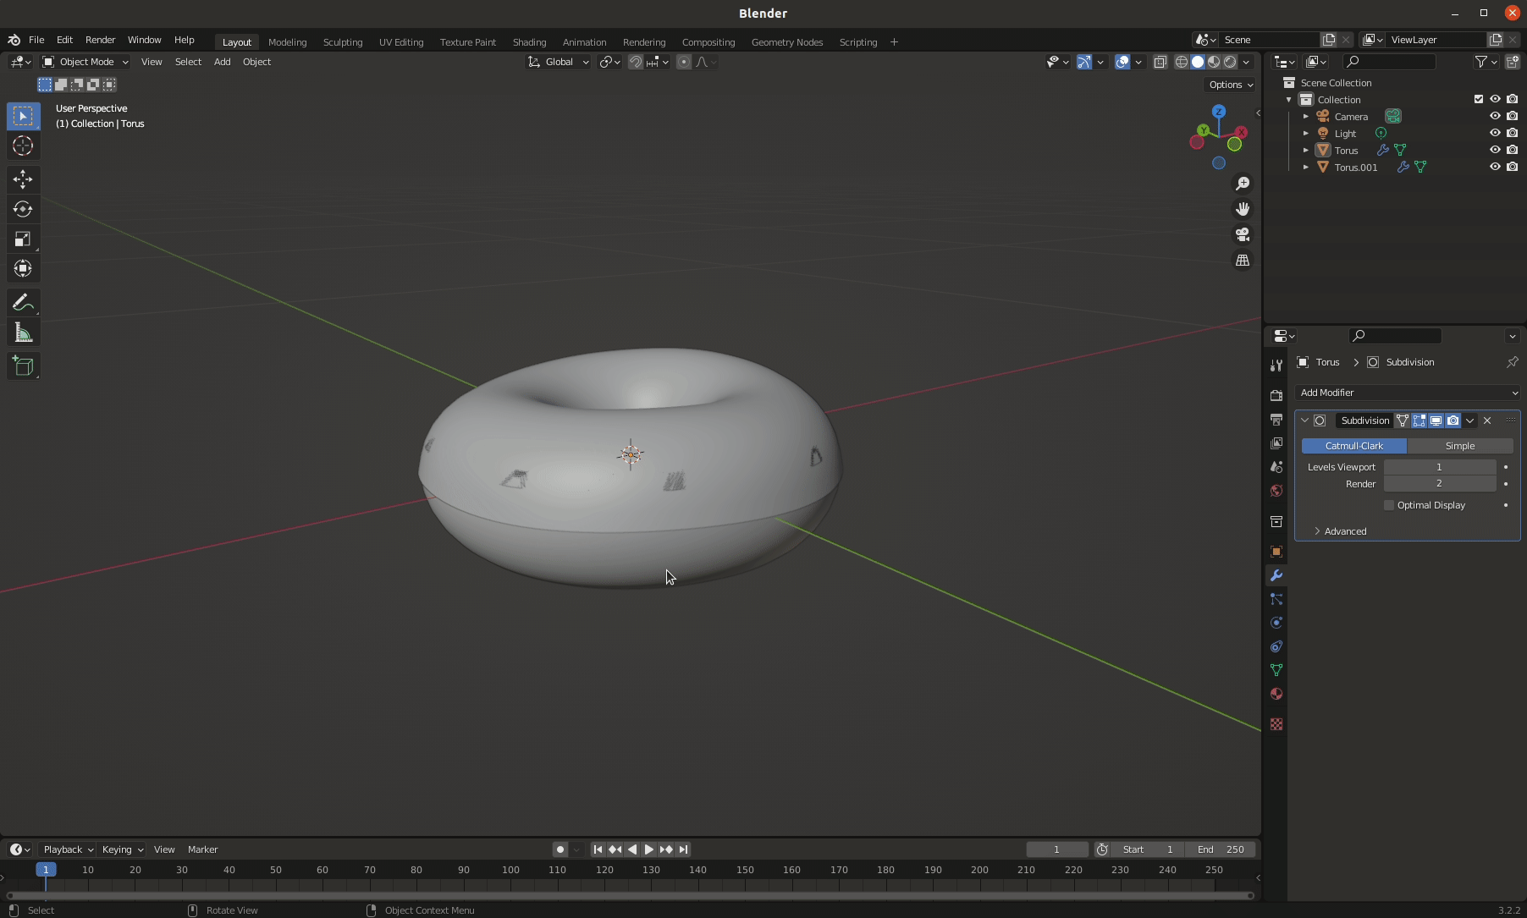Screen dimensions: 1527x918
Task: Open the View Layer properties tab
Action: point(1276,443)
